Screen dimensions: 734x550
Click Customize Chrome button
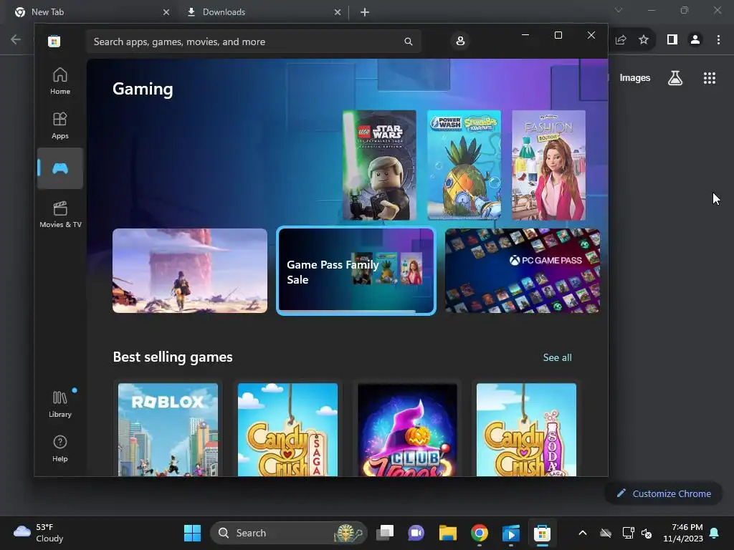tap(664, 493)
